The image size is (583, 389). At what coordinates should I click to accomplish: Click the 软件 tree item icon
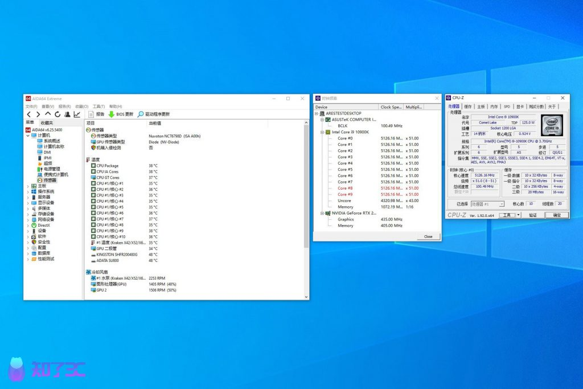(34, 236)
